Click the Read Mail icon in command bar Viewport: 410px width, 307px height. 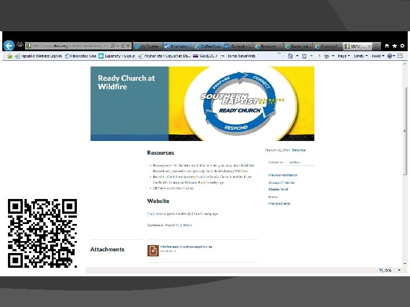click(x=318, y=56)
